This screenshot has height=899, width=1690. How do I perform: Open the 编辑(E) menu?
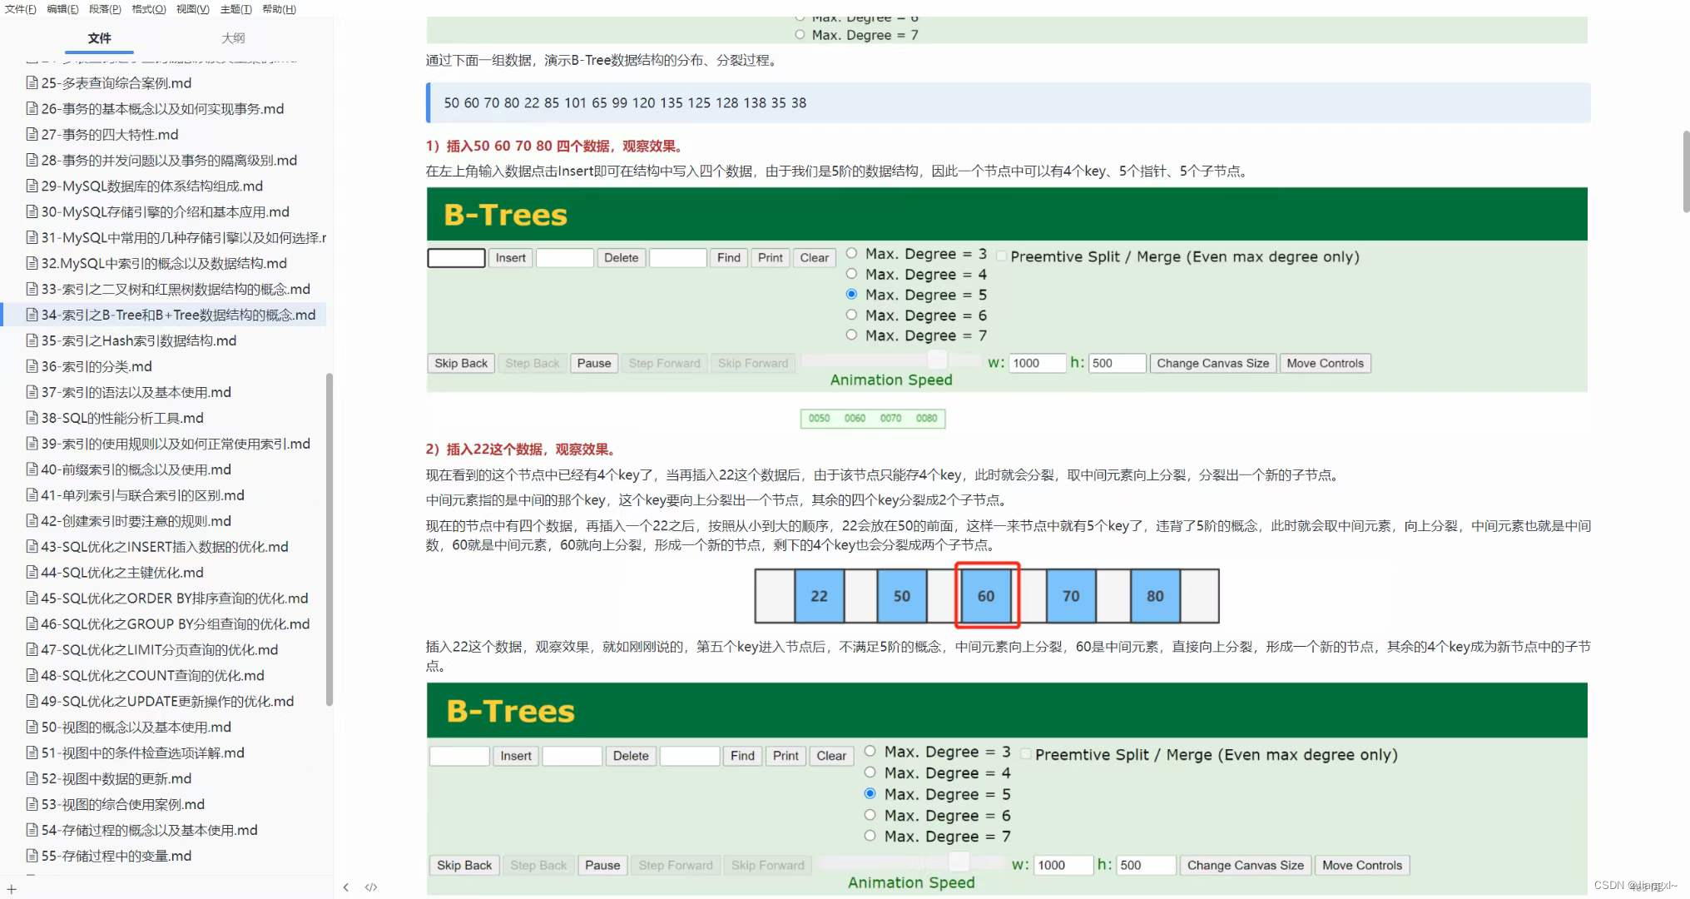(x=62, y=9)
